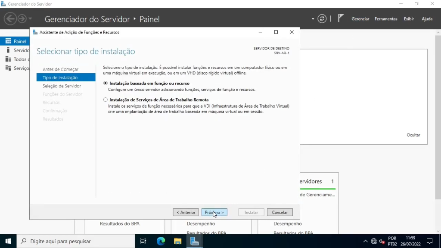
Task: Open File Explorer from taskbar
Action: [x=177, y=241]
